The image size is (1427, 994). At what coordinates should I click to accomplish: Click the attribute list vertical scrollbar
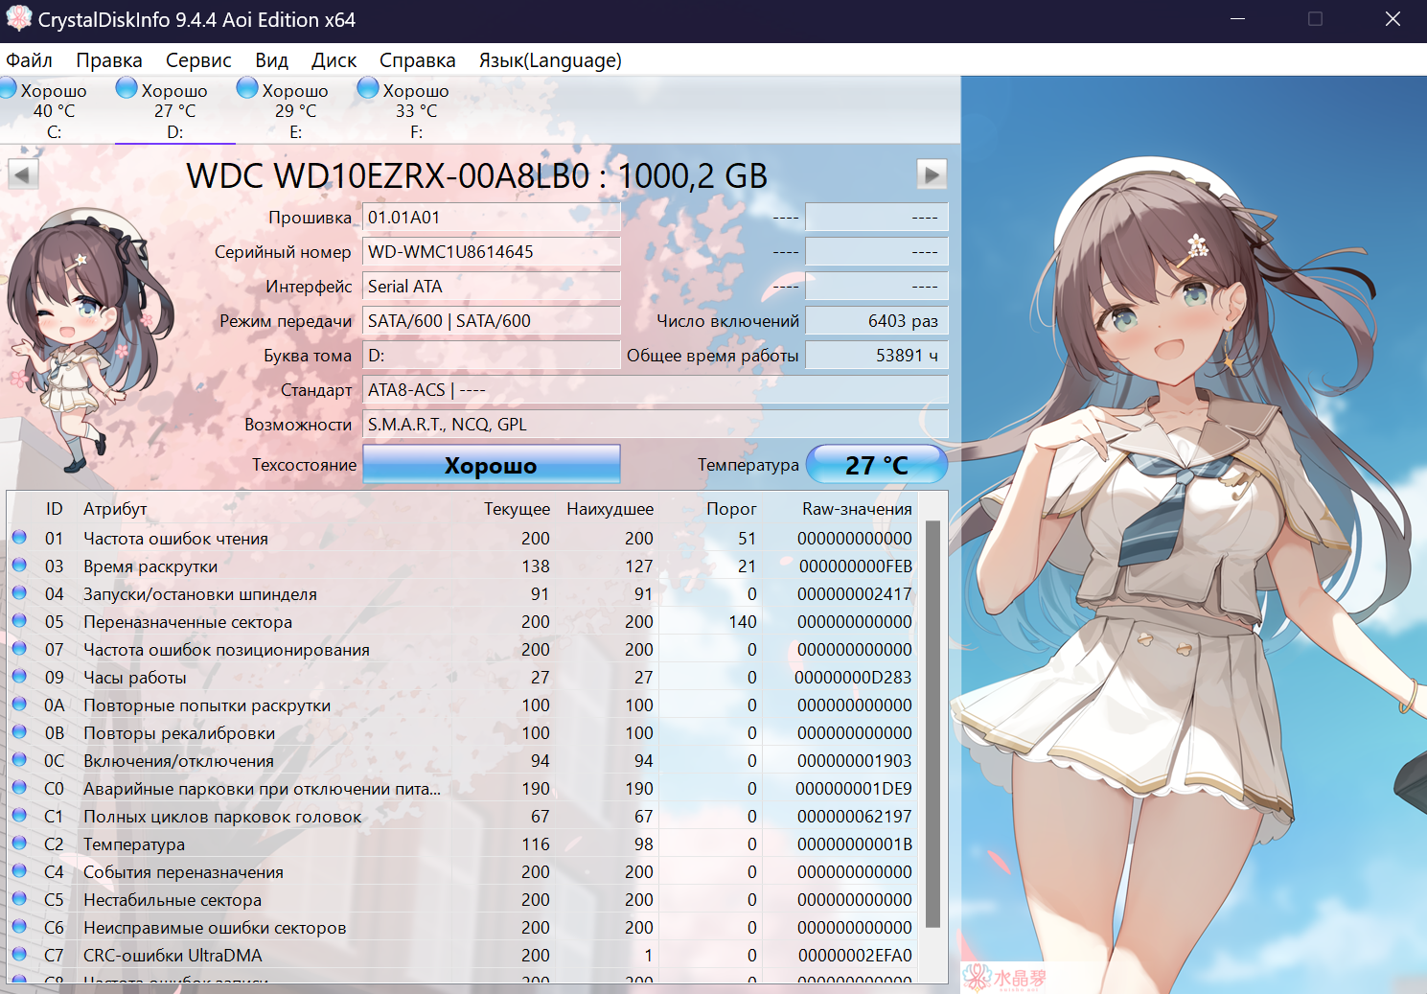click(932, 724)
